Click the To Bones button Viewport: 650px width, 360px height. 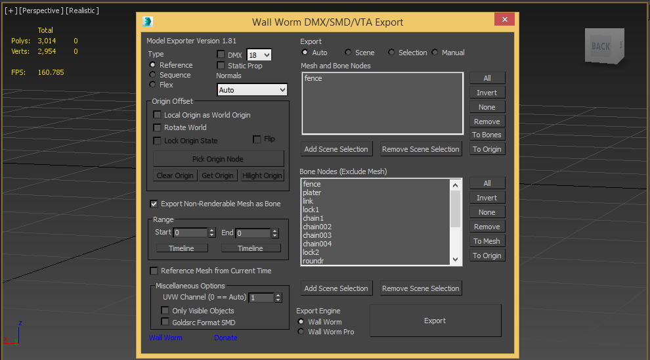click(x=487, y=135)
